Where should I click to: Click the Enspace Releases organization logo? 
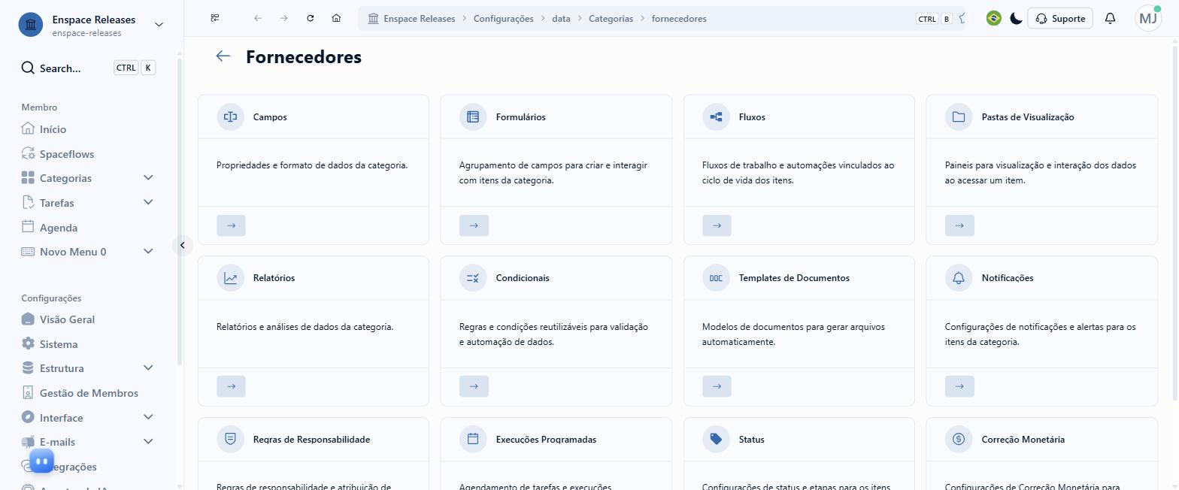tap(31, 25)
